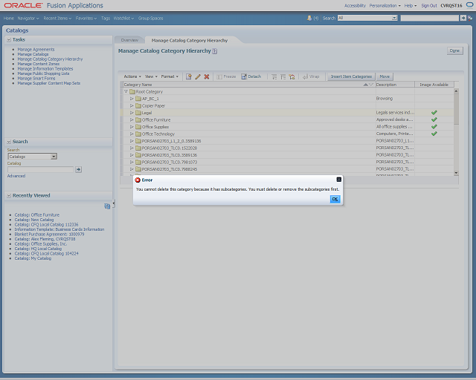476x380 pixels.
Task: Click the Freeze column button
Action: coord(226,76)
